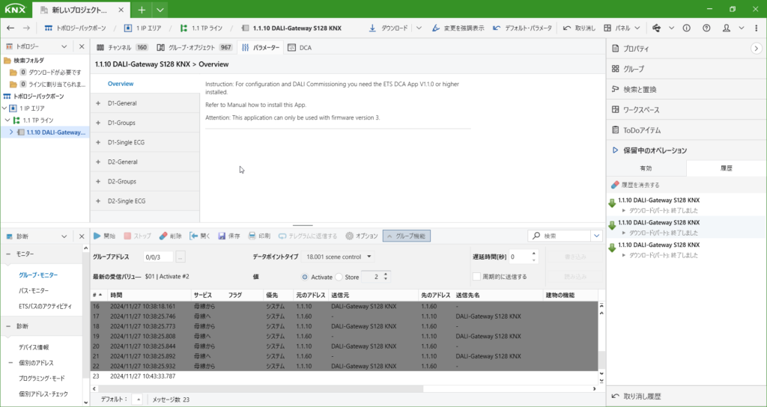Click the forward navigation arrow

[x=26, y=28]
